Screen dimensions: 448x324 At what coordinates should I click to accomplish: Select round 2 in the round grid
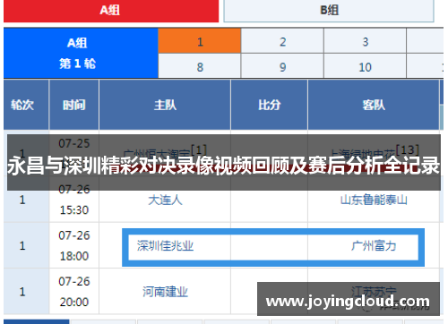(x=282, y=41)
